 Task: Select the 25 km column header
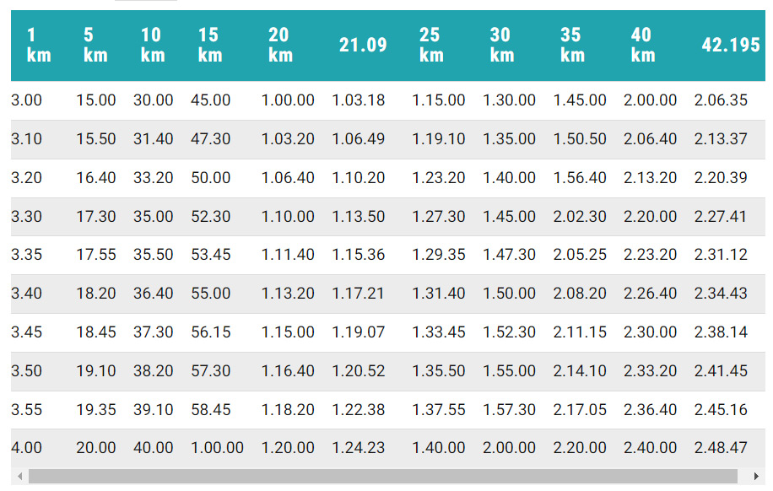click(x=430, y=46)
